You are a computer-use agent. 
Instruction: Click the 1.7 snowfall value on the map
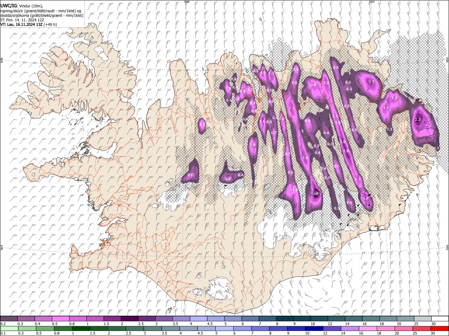coord(372,82)
